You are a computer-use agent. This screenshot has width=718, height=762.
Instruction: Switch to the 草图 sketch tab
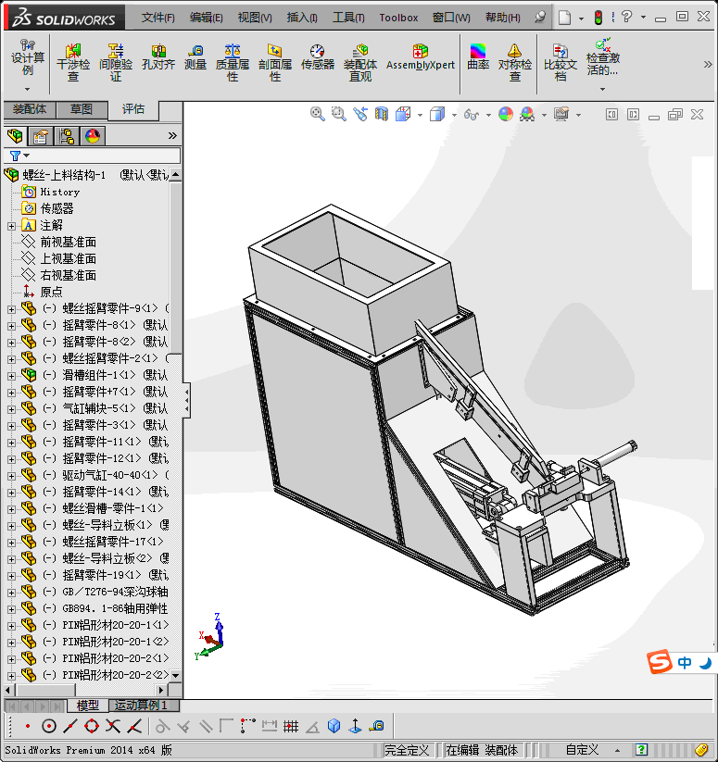[82, 109]
